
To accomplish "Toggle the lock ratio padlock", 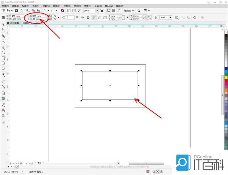I will click(58, 18).
